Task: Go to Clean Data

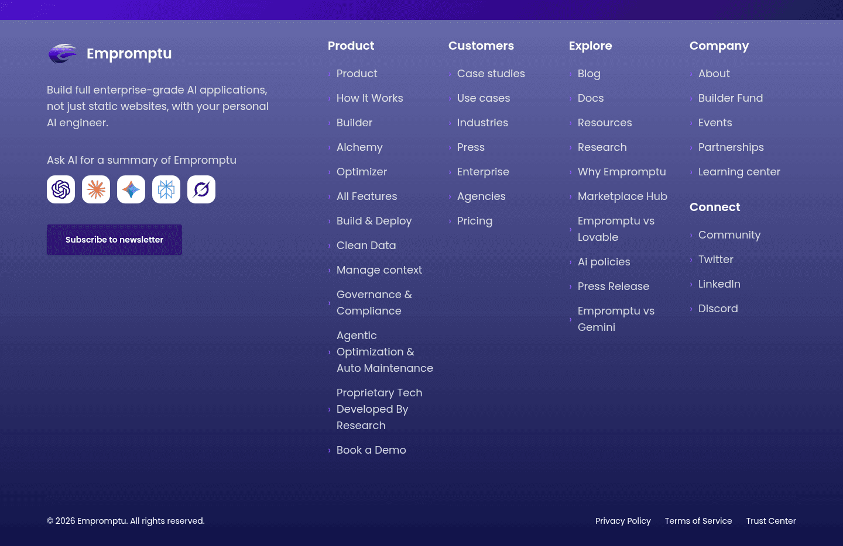Action: click(366, 246)
